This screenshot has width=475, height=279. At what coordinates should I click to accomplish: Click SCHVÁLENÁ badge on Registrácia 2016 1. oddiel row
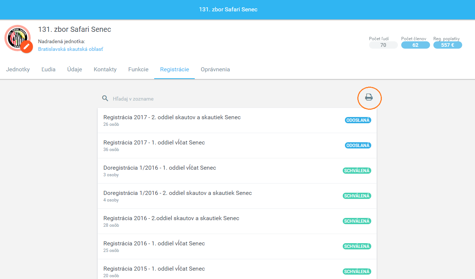click(357, 246)
